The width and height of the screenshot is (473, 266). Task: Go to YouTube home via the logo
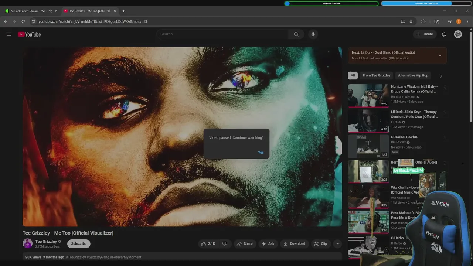point(29,34)
